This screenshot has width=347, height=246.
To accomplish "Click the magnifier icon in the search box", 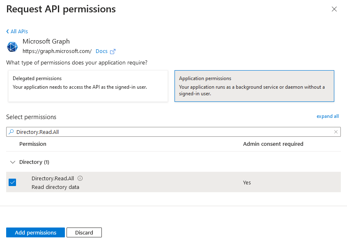I will (x=11, y=132).
